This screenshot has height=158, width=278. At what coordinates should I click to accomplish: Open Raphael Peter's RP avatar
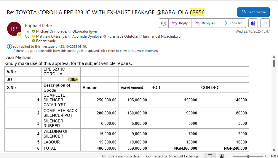pos(14,29)
